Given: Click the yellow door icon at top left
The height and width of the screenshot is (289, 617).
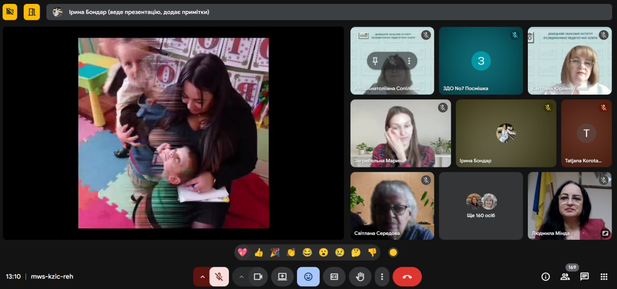Looking at the screenshot, I should [32, 12].
